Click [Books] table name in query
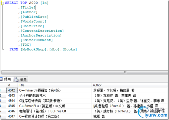Image resolution: width=169 pixels, height=120 pixels. tap(70, 49)
